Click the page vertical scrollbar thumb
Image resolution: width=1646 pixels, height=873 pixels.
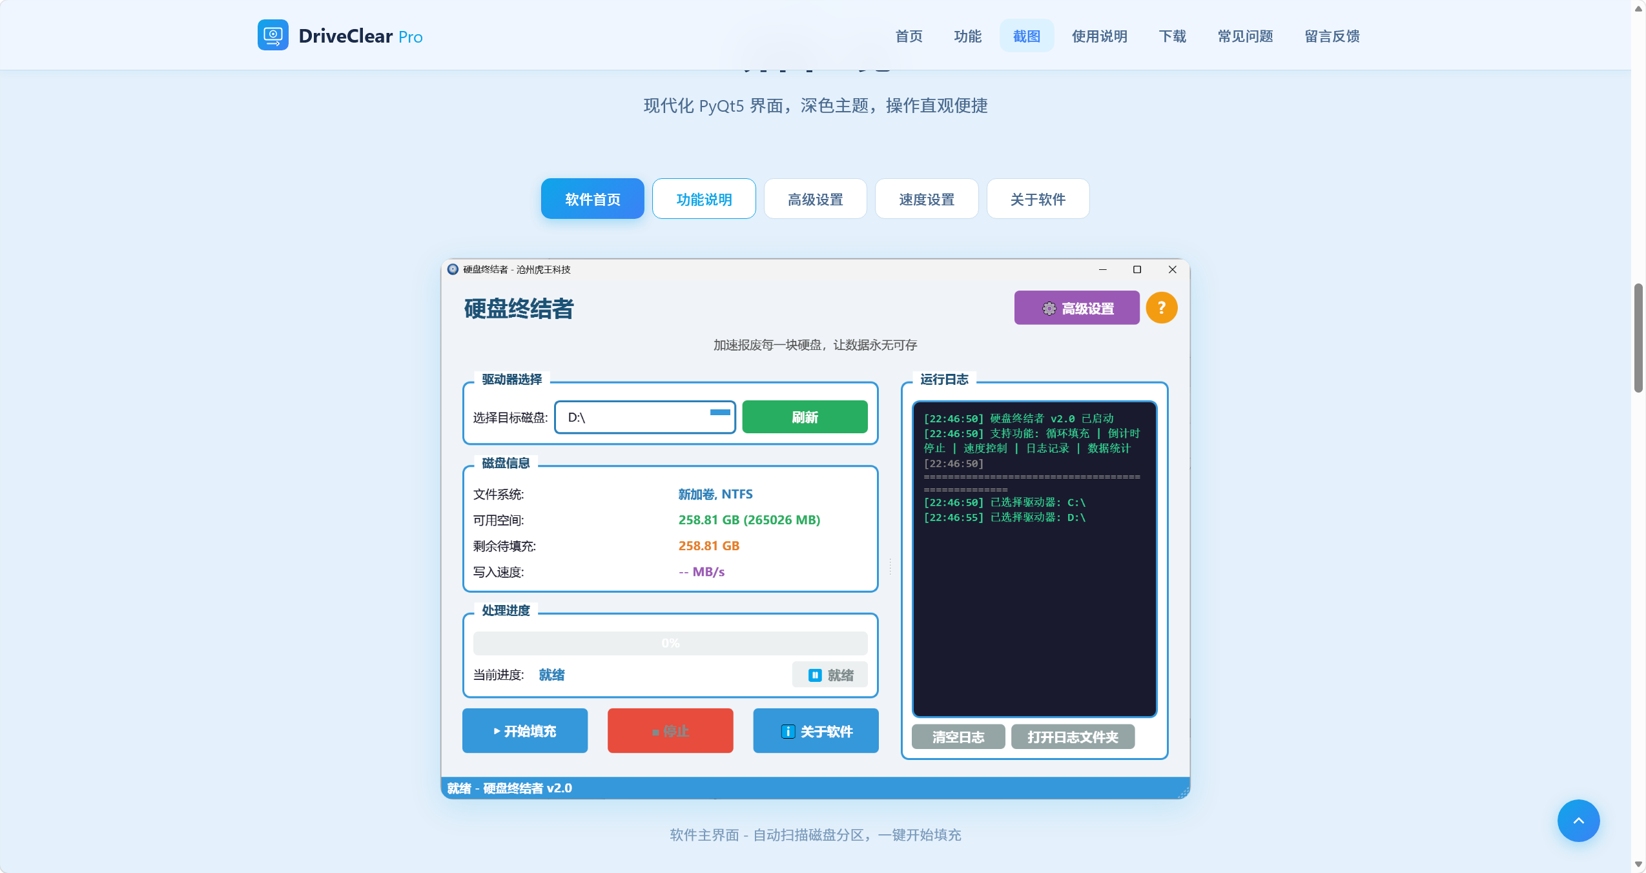[x=1638, y=337]
